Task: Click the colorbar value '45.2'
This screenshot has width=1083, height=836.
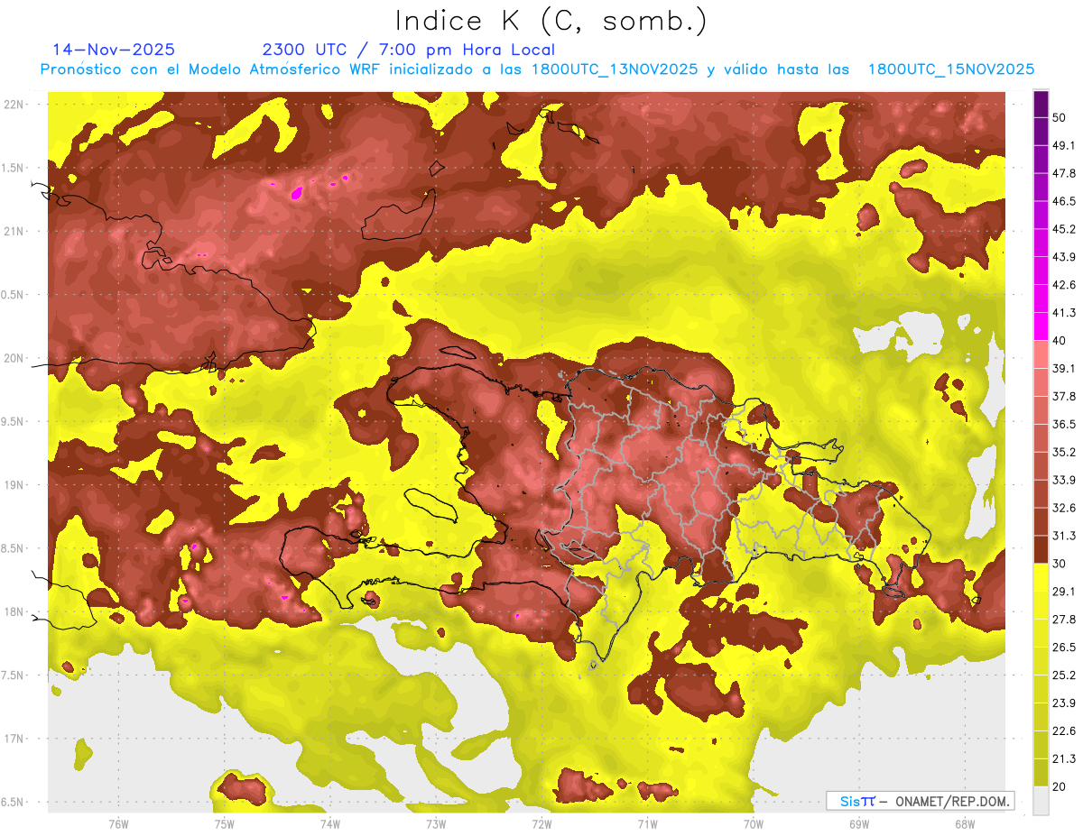Action: coord(1063,230)
